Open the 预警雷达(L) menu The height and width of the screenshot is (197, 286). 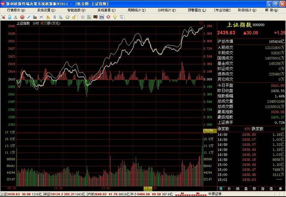pos(197,10)
